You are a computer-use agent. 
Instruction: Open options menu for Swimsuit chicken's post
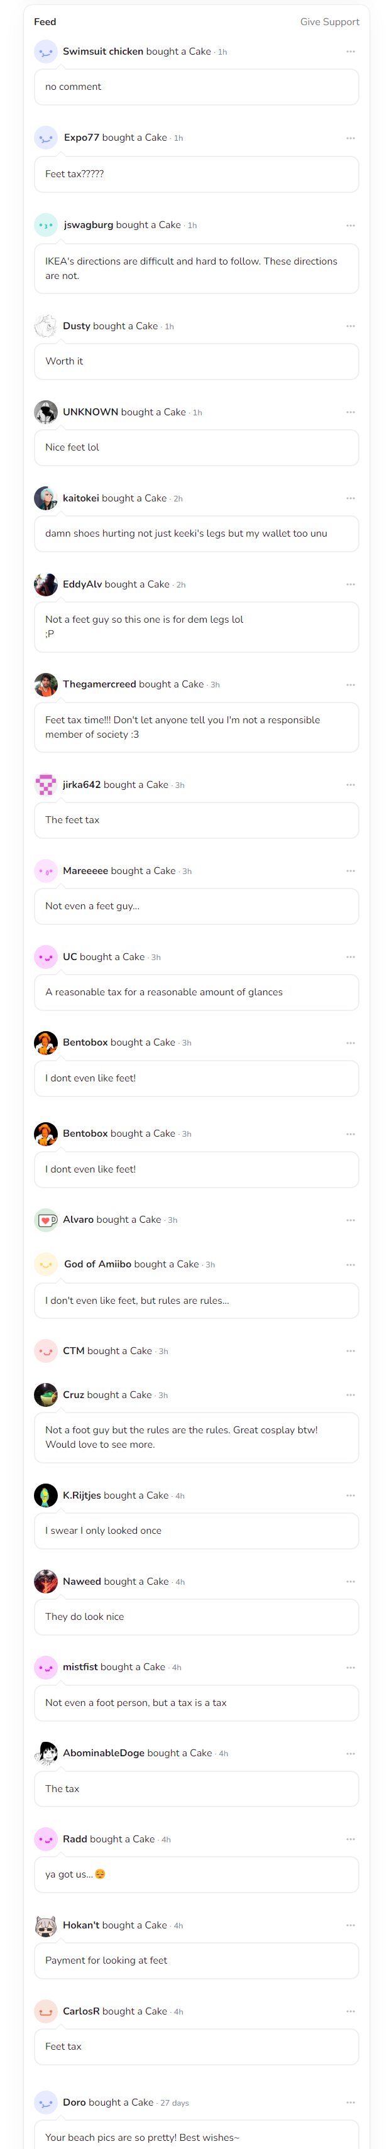click(351, 52)
